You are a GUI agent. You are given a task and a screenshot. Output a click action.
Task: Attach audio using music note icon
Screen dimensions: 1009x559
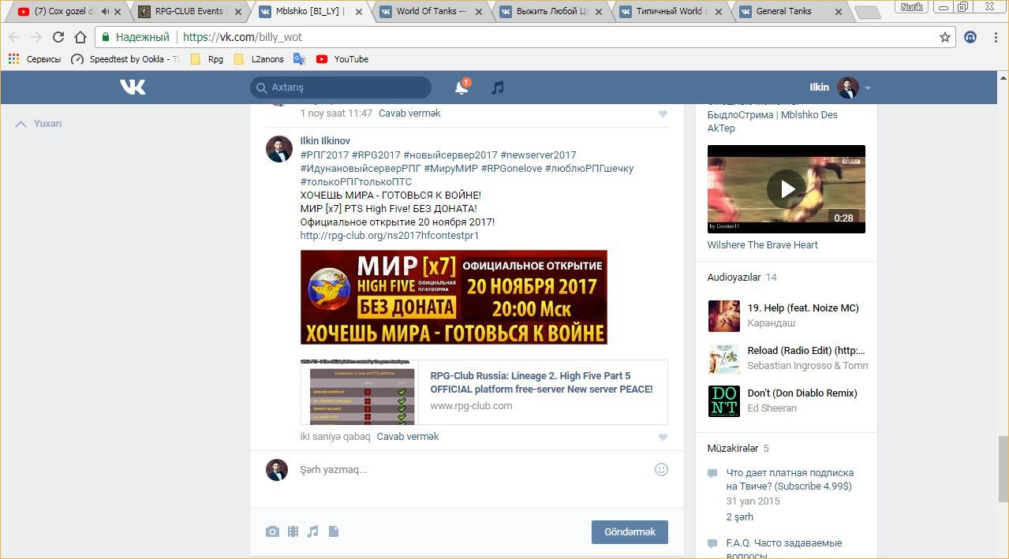point(312,531)
